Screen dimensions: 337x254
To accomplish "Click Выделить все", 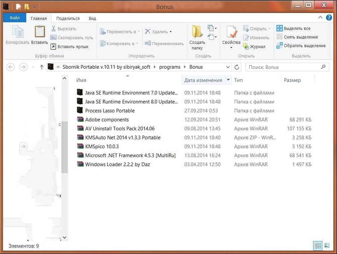I will [294, 28].
